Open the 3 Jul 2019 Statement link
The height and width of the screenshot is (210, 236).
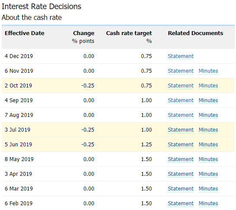click(x=181, y=130)
